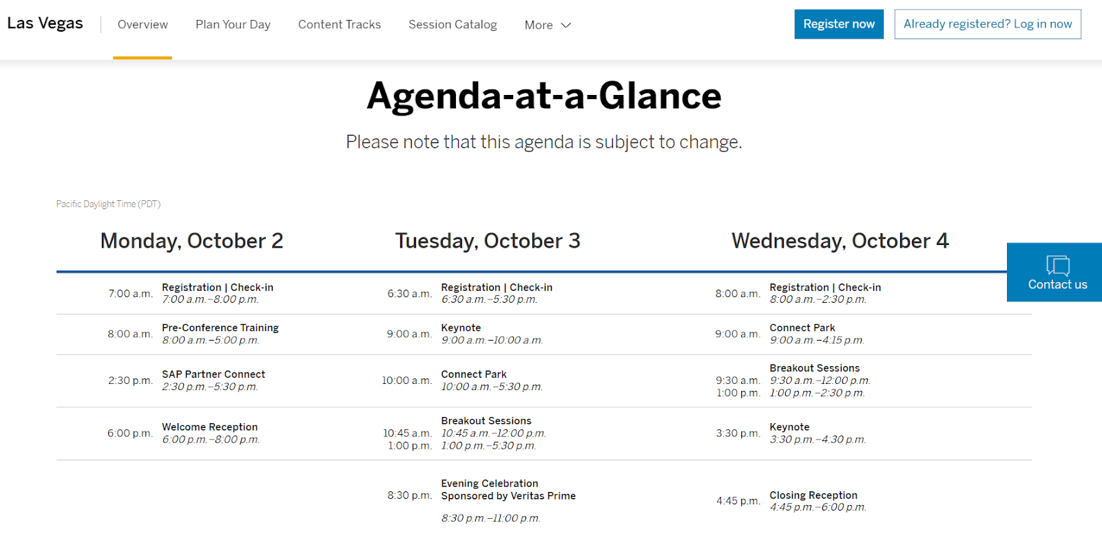This screenshot has height=536, width=1102.
Task: Click the Contact us chat icon
Action: click(1057, 266)
